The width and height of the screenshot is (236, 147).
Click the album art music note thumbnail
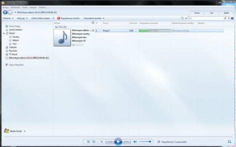62,38
